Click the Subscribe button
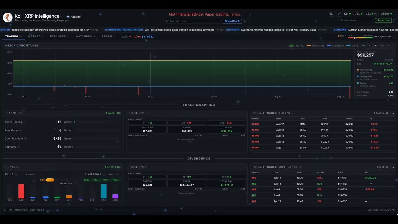398x224 pixels. [383, 20]
